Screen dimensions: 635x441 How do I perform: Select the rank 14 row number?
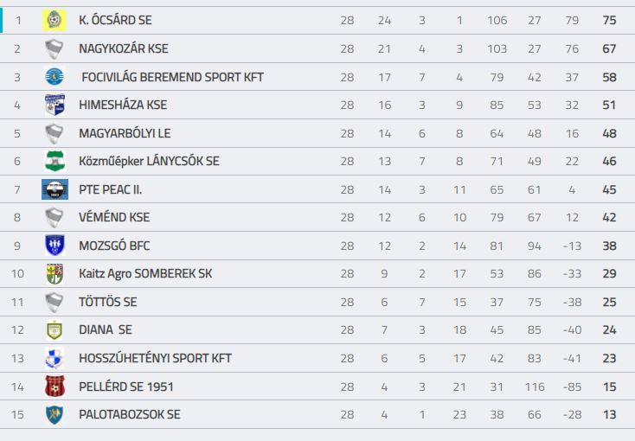pos(17,387)
